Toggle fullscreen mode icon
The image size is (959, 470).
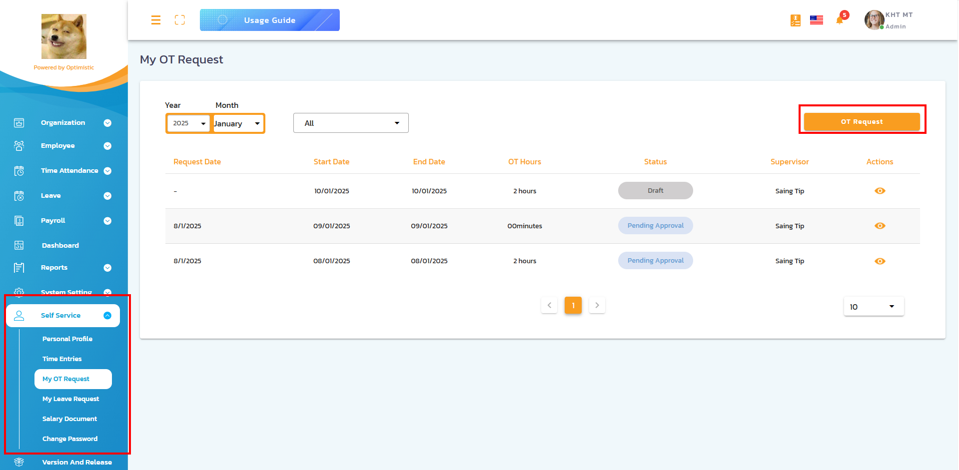[x=180, y=20]
